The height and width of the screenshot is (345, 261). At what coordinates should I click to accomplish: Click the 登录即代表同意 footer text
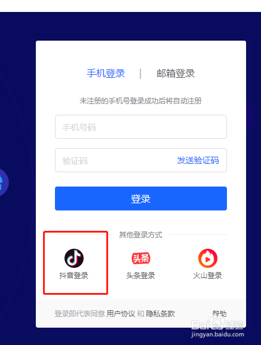(80, 314)
